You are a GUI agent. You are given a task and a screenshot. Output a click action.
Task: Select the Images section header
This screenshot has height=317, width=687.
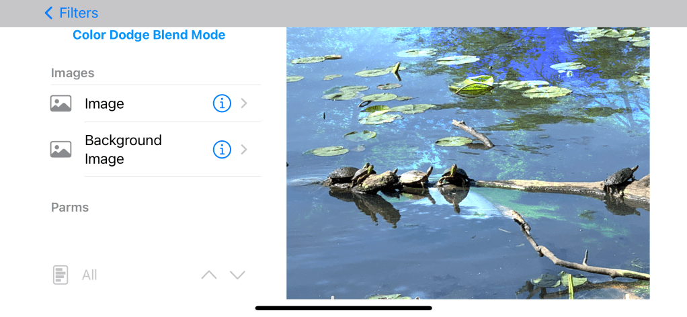[x=73, y=73]
